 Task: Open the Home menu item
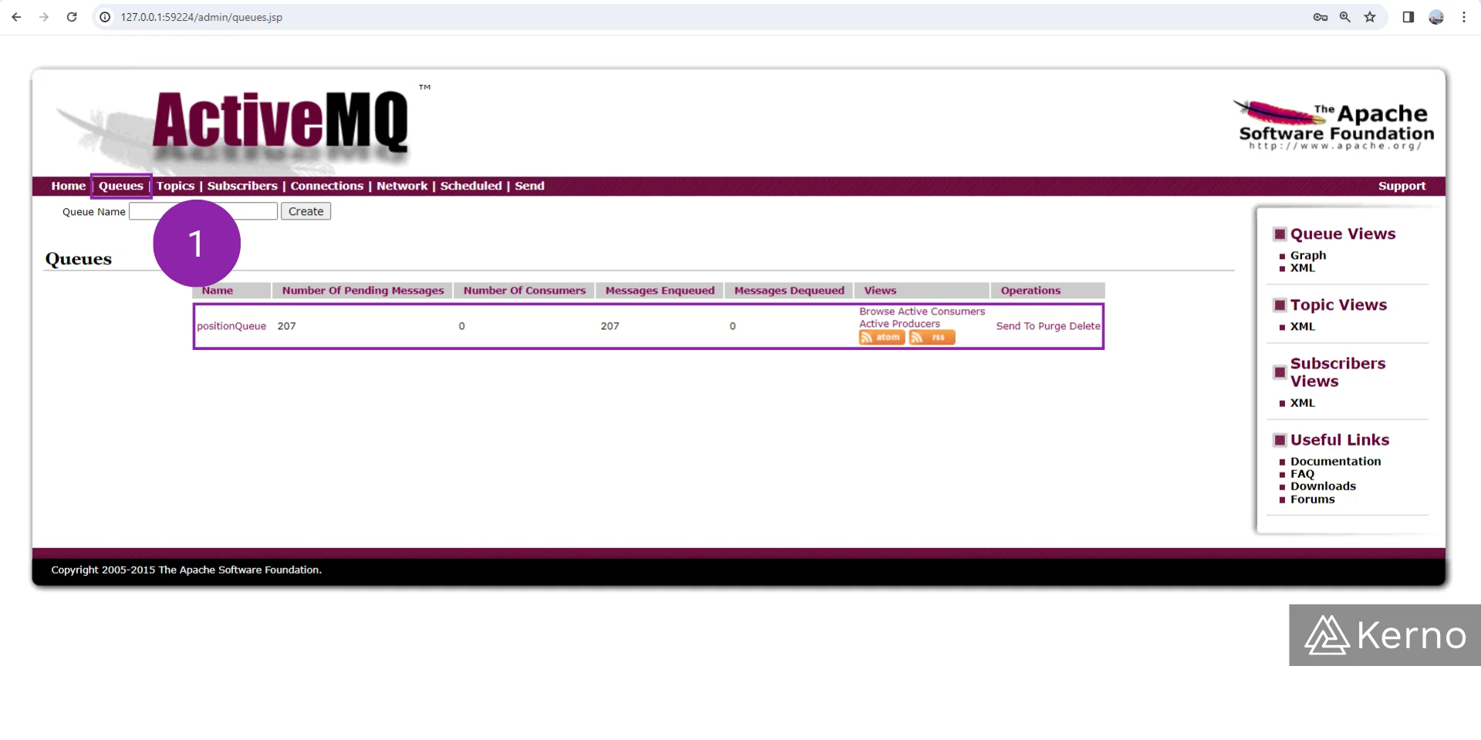pos(68,186)
